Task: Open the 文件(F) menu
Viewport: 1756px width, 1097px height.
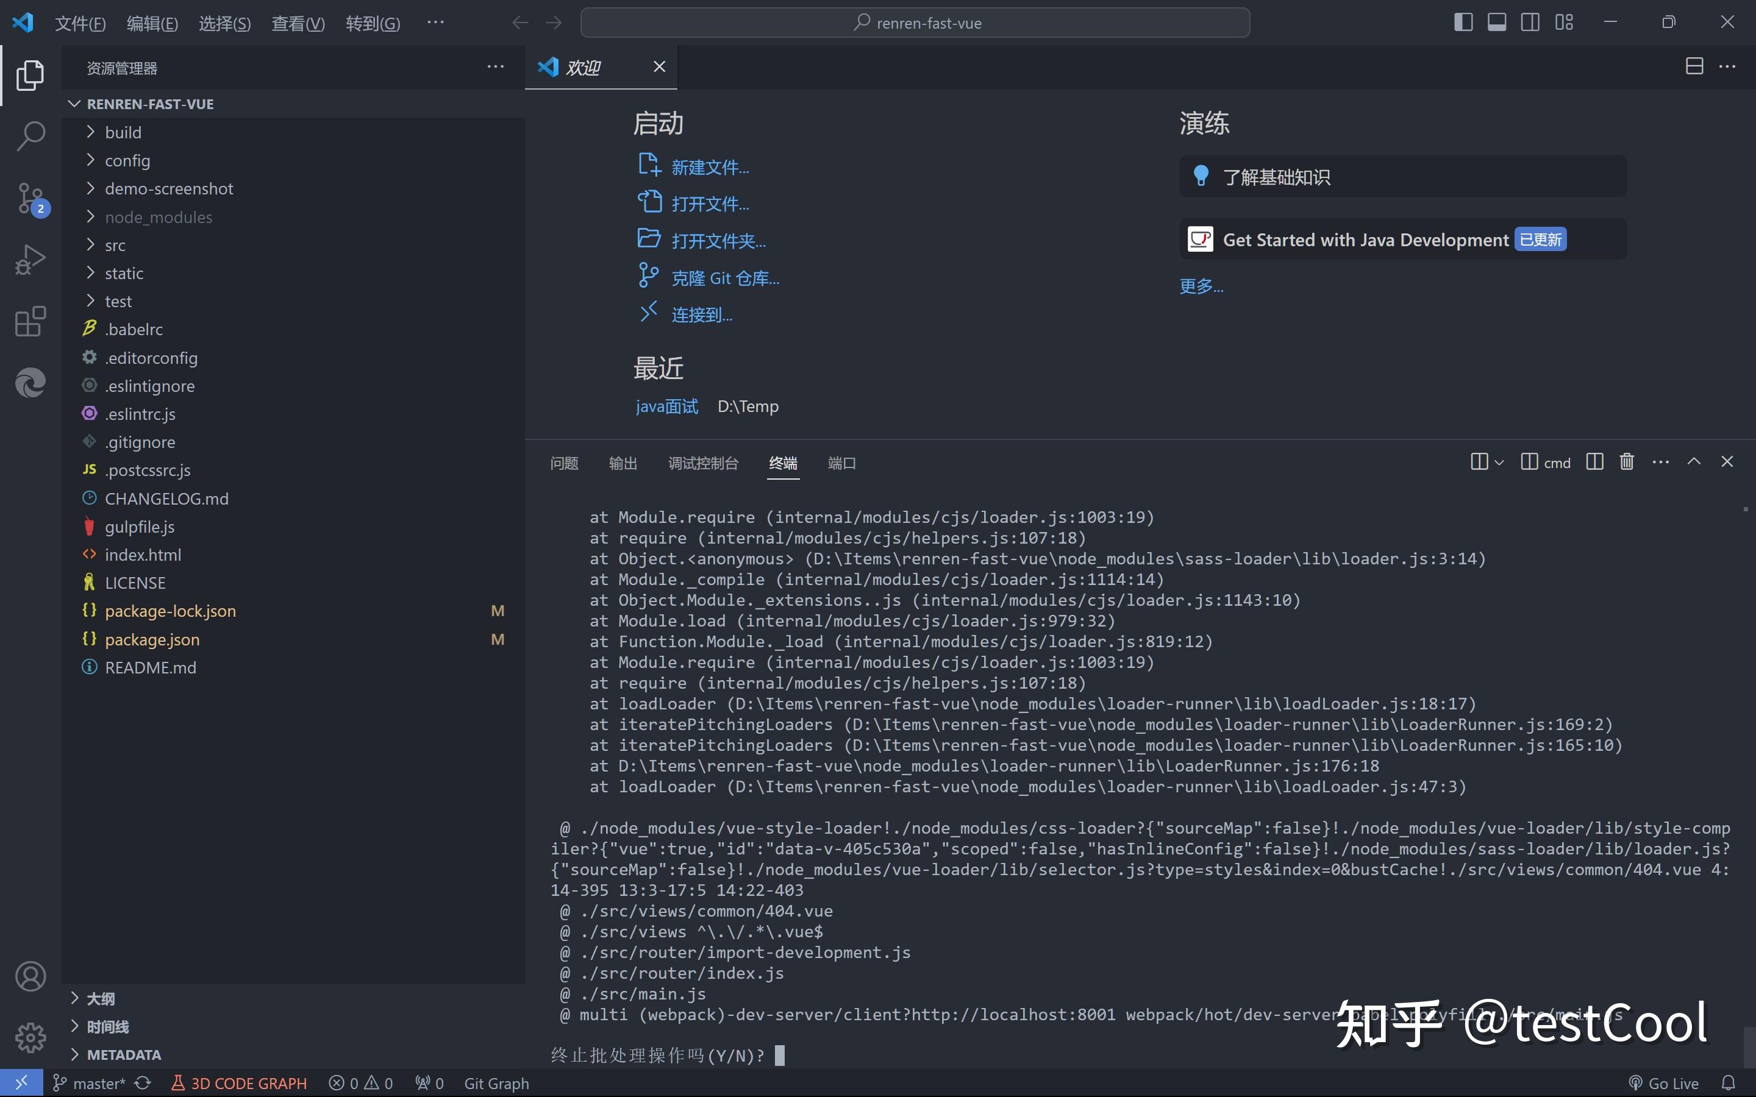Action: 80,23
